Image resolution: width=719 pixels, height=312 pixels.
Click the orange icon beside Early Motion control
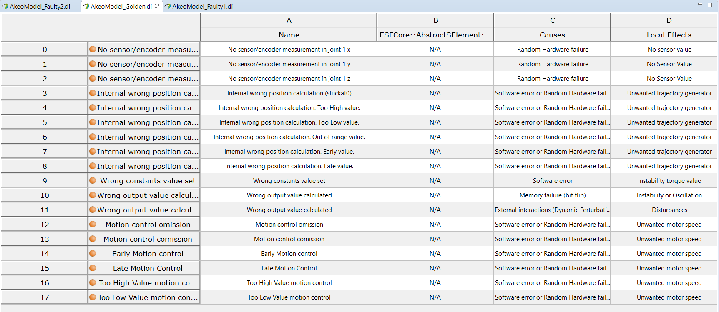tap(93, 254)
